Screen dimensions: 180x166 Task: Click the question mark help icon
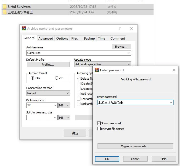[120, 28]
